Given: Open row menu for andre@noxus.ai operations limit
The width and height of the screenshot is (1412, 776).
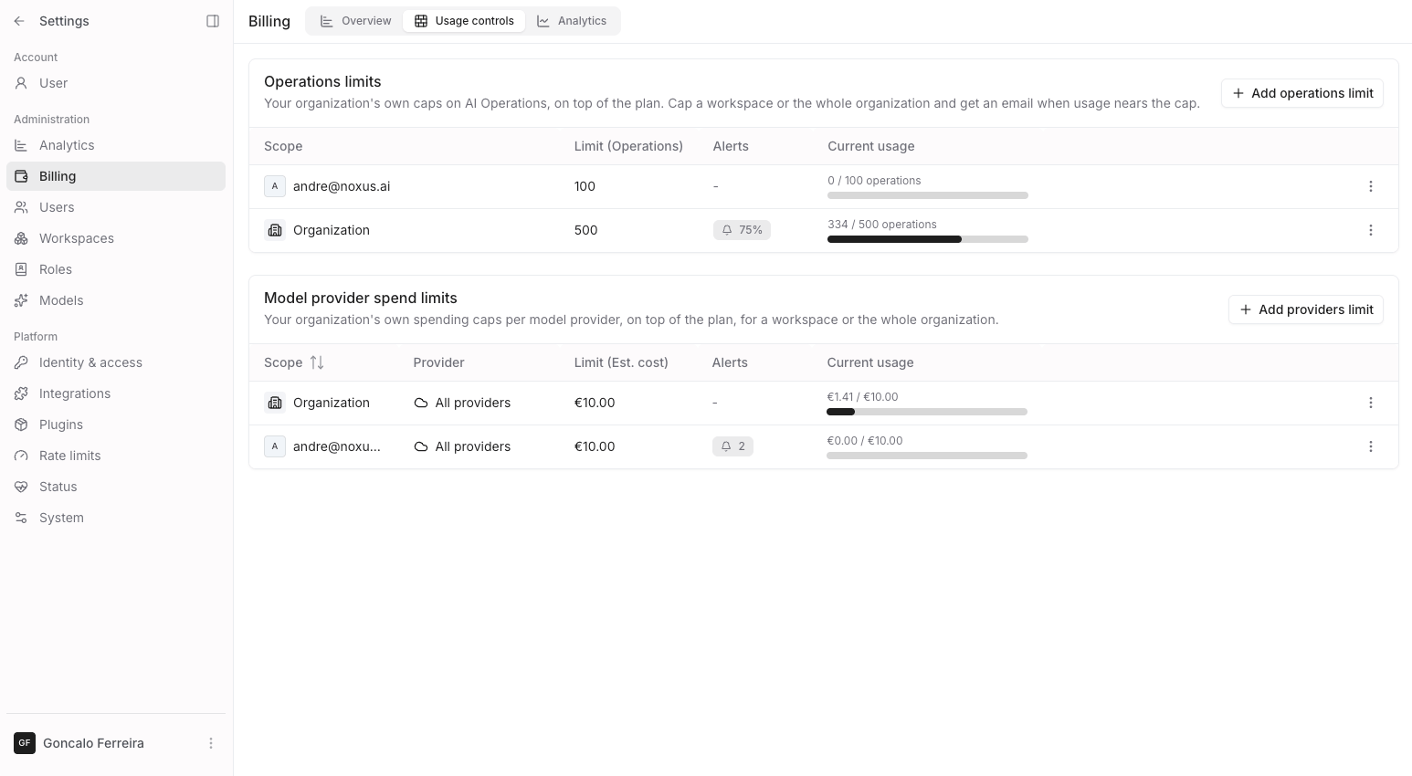Looking at the screenshot, I should coord(1370,186).
